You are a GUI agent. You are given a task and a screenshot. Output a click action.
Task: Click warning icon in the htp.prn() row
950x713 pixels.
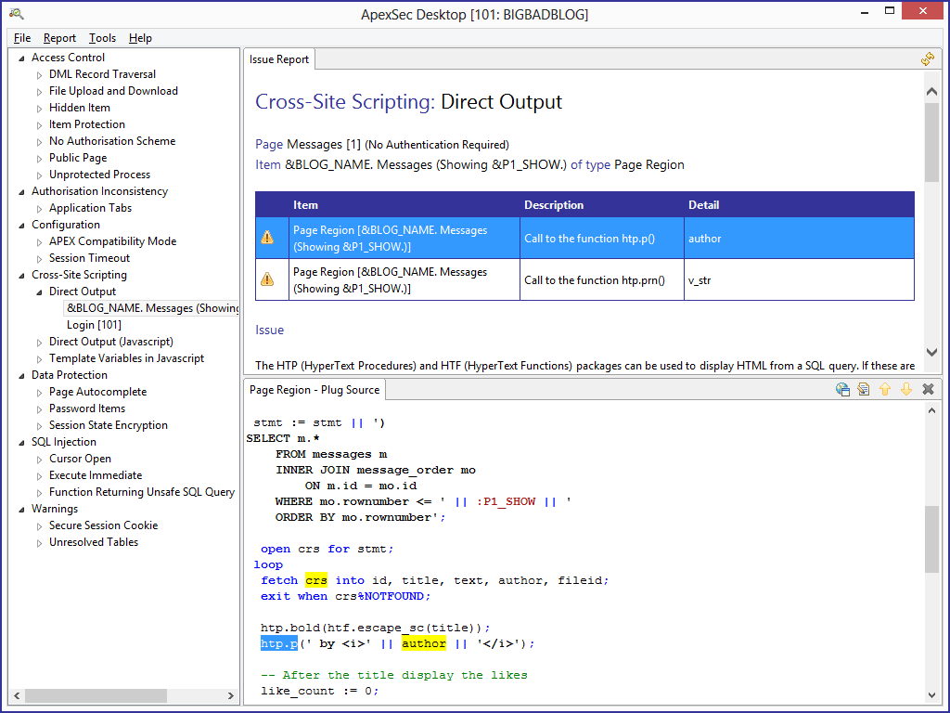tap(267, 279)
